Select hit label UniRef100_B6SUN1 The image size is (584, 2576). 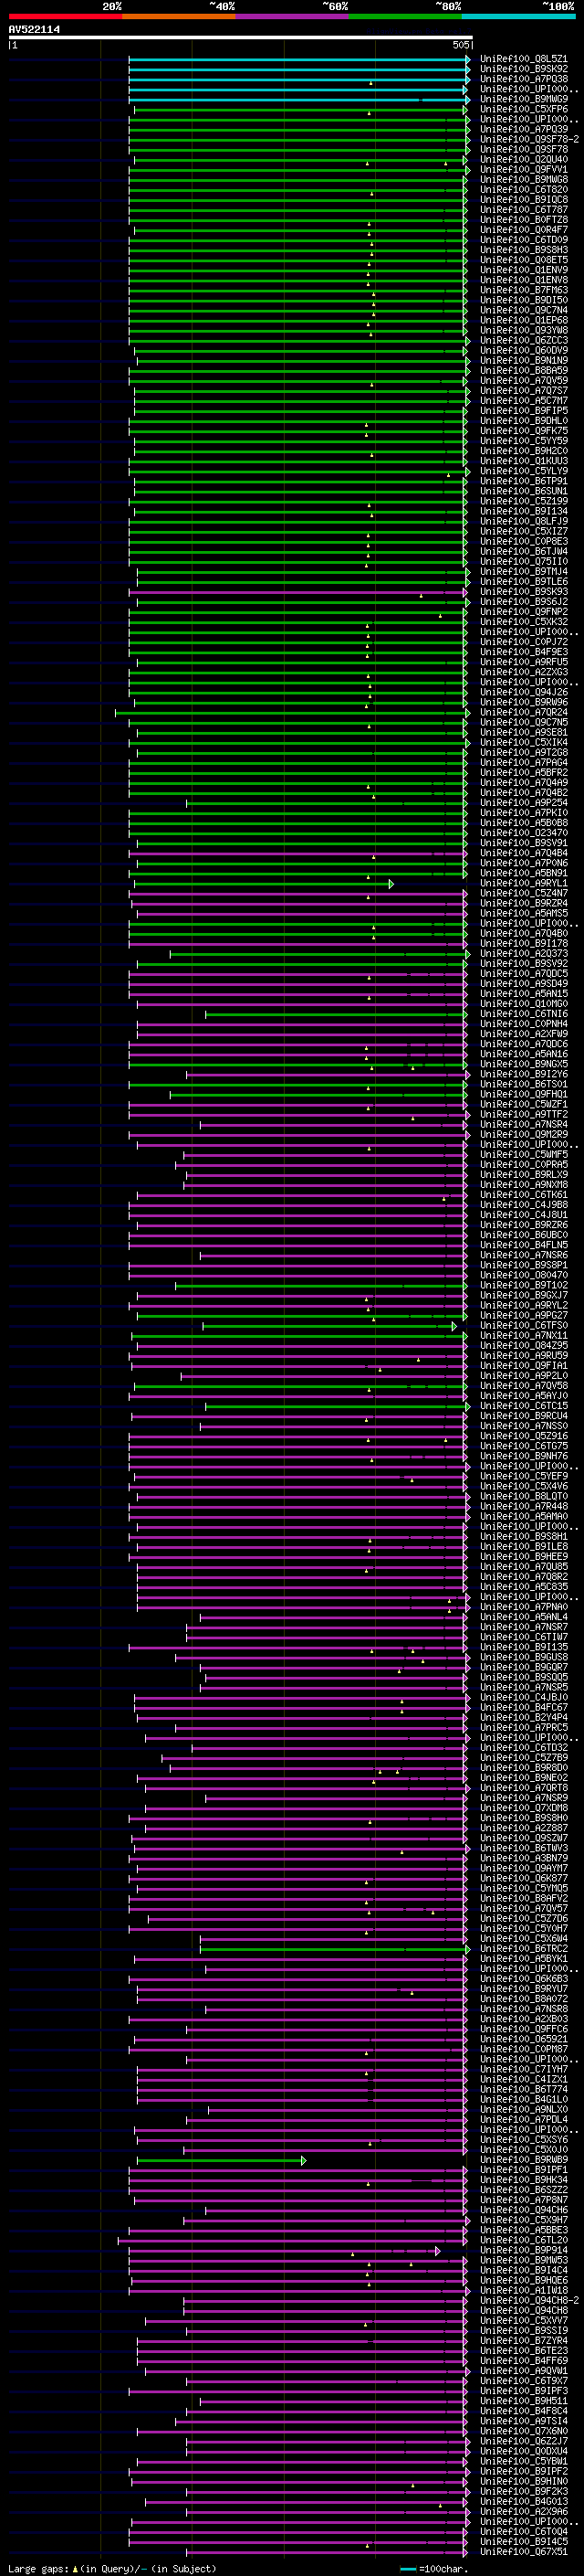click(x=524, y=491)
